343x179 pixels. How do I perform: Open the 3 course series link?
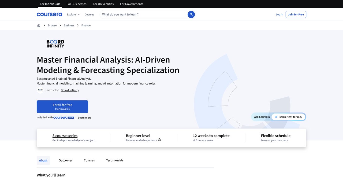point(65,136)
